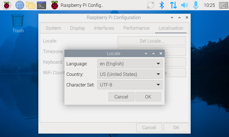This screenshot has width=229, height=137.
Task: Switch to the Performance tab
Action: pyautogui.click(x=136, y=28)
